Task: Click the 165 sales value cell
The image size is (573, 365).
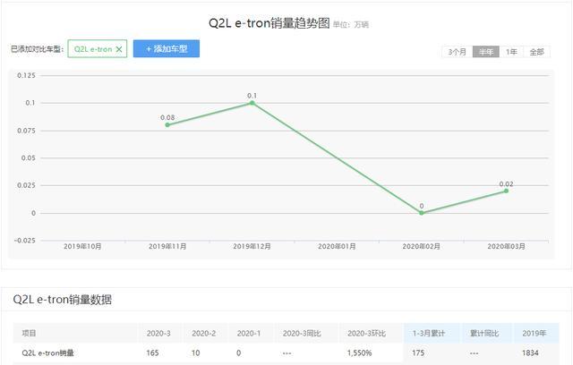Action: [x=152, y=353]
